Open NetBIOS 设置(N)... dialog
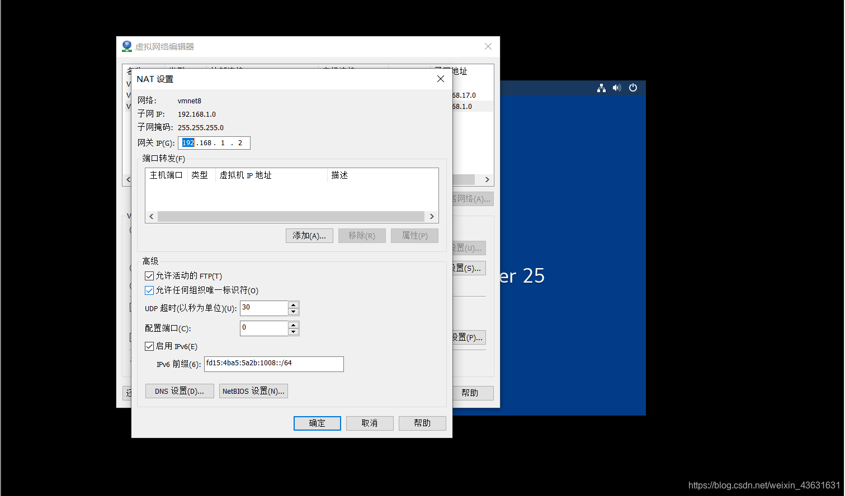The image size is (845, 496). [253, 391]
